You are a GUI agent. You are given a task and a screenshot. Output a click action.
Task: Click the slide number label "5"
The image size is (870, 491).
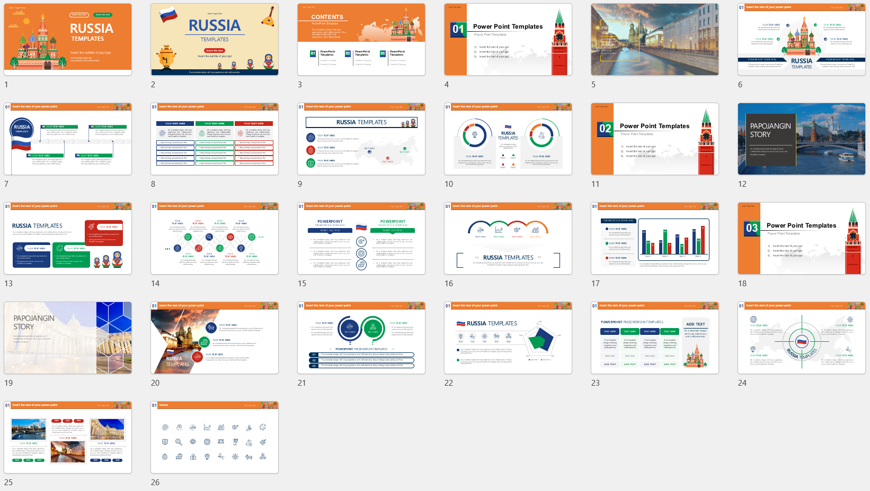tap(593, 85)
